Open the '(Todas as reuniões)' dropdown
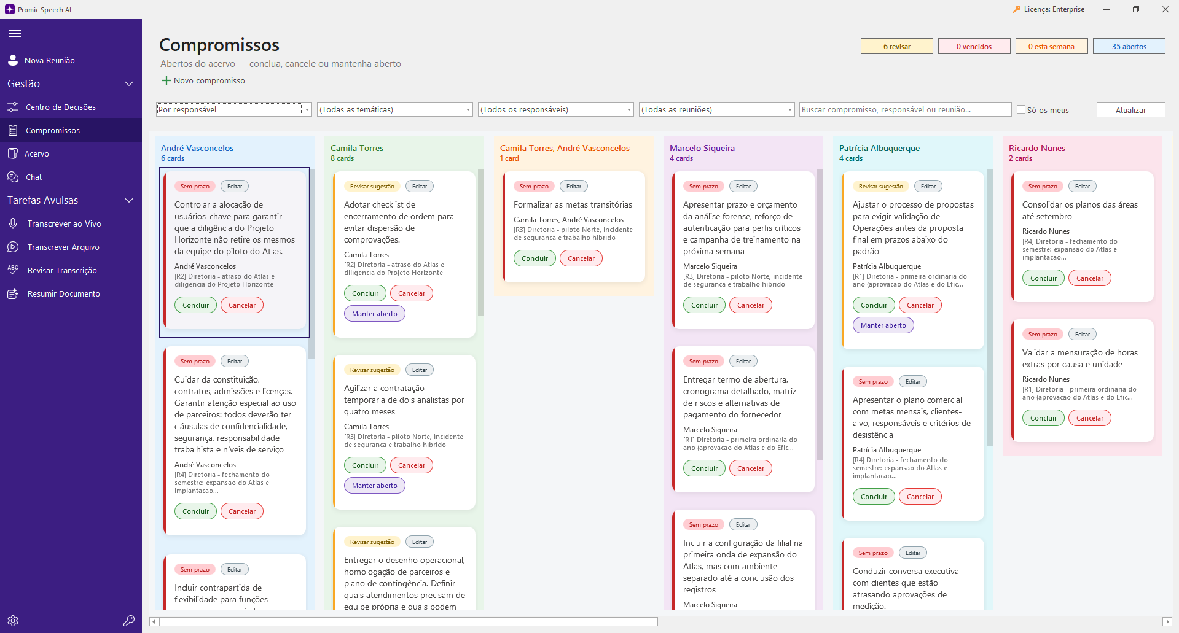 tap(717, 109)
